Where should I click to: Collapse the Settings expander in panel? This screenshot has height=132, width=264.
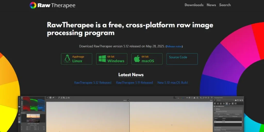click(214, 109)
